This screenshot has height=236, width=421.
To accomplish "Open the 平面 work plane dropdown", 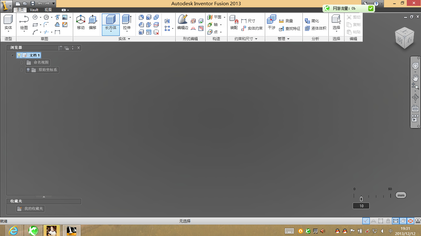I will (x=224, y=17).
